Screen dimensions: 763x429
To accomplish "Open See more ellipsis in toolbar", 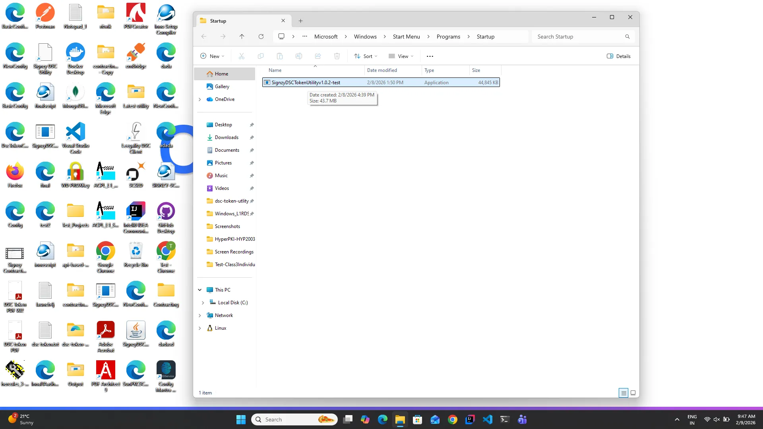I will (430, 56).
